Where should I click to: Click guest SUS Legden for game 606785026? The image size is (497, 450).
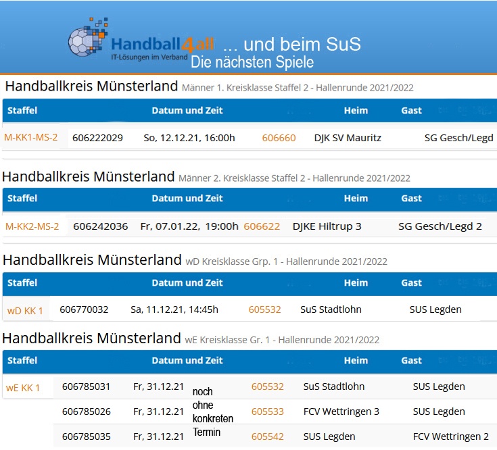[x=439, y=411]
